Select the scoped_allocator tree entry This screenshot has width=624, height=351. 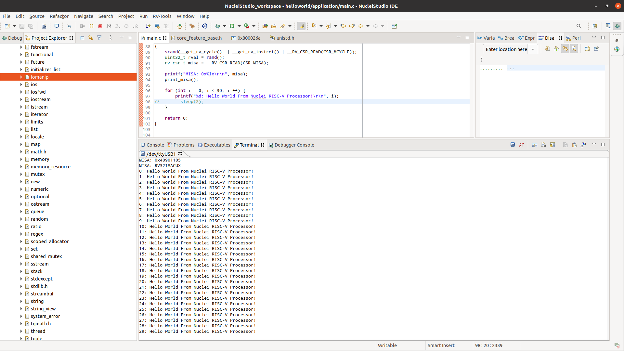50,241
